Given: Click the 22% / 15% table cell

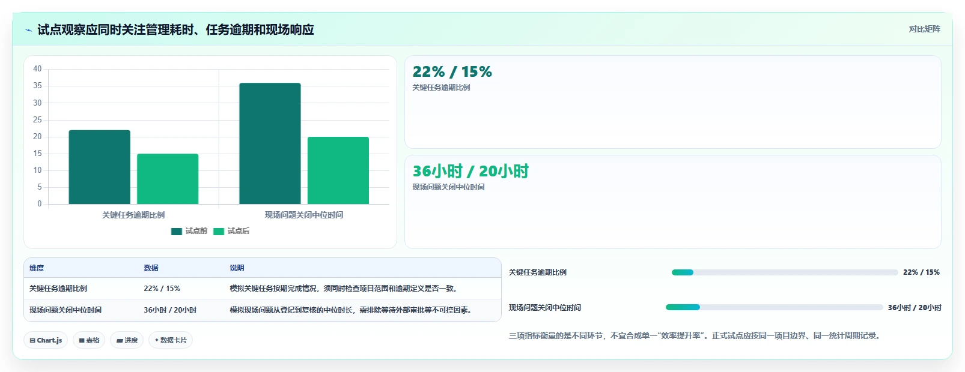Looking at the screenshot, I should tap(162, 289).
